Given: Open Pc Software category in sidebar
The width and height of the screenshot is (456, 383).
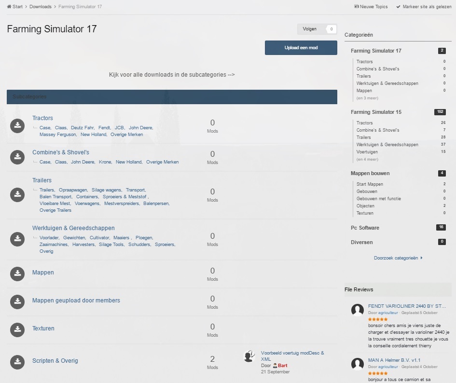Looking at the screenshot, I should pyautogui.click(x=365, y=228).
